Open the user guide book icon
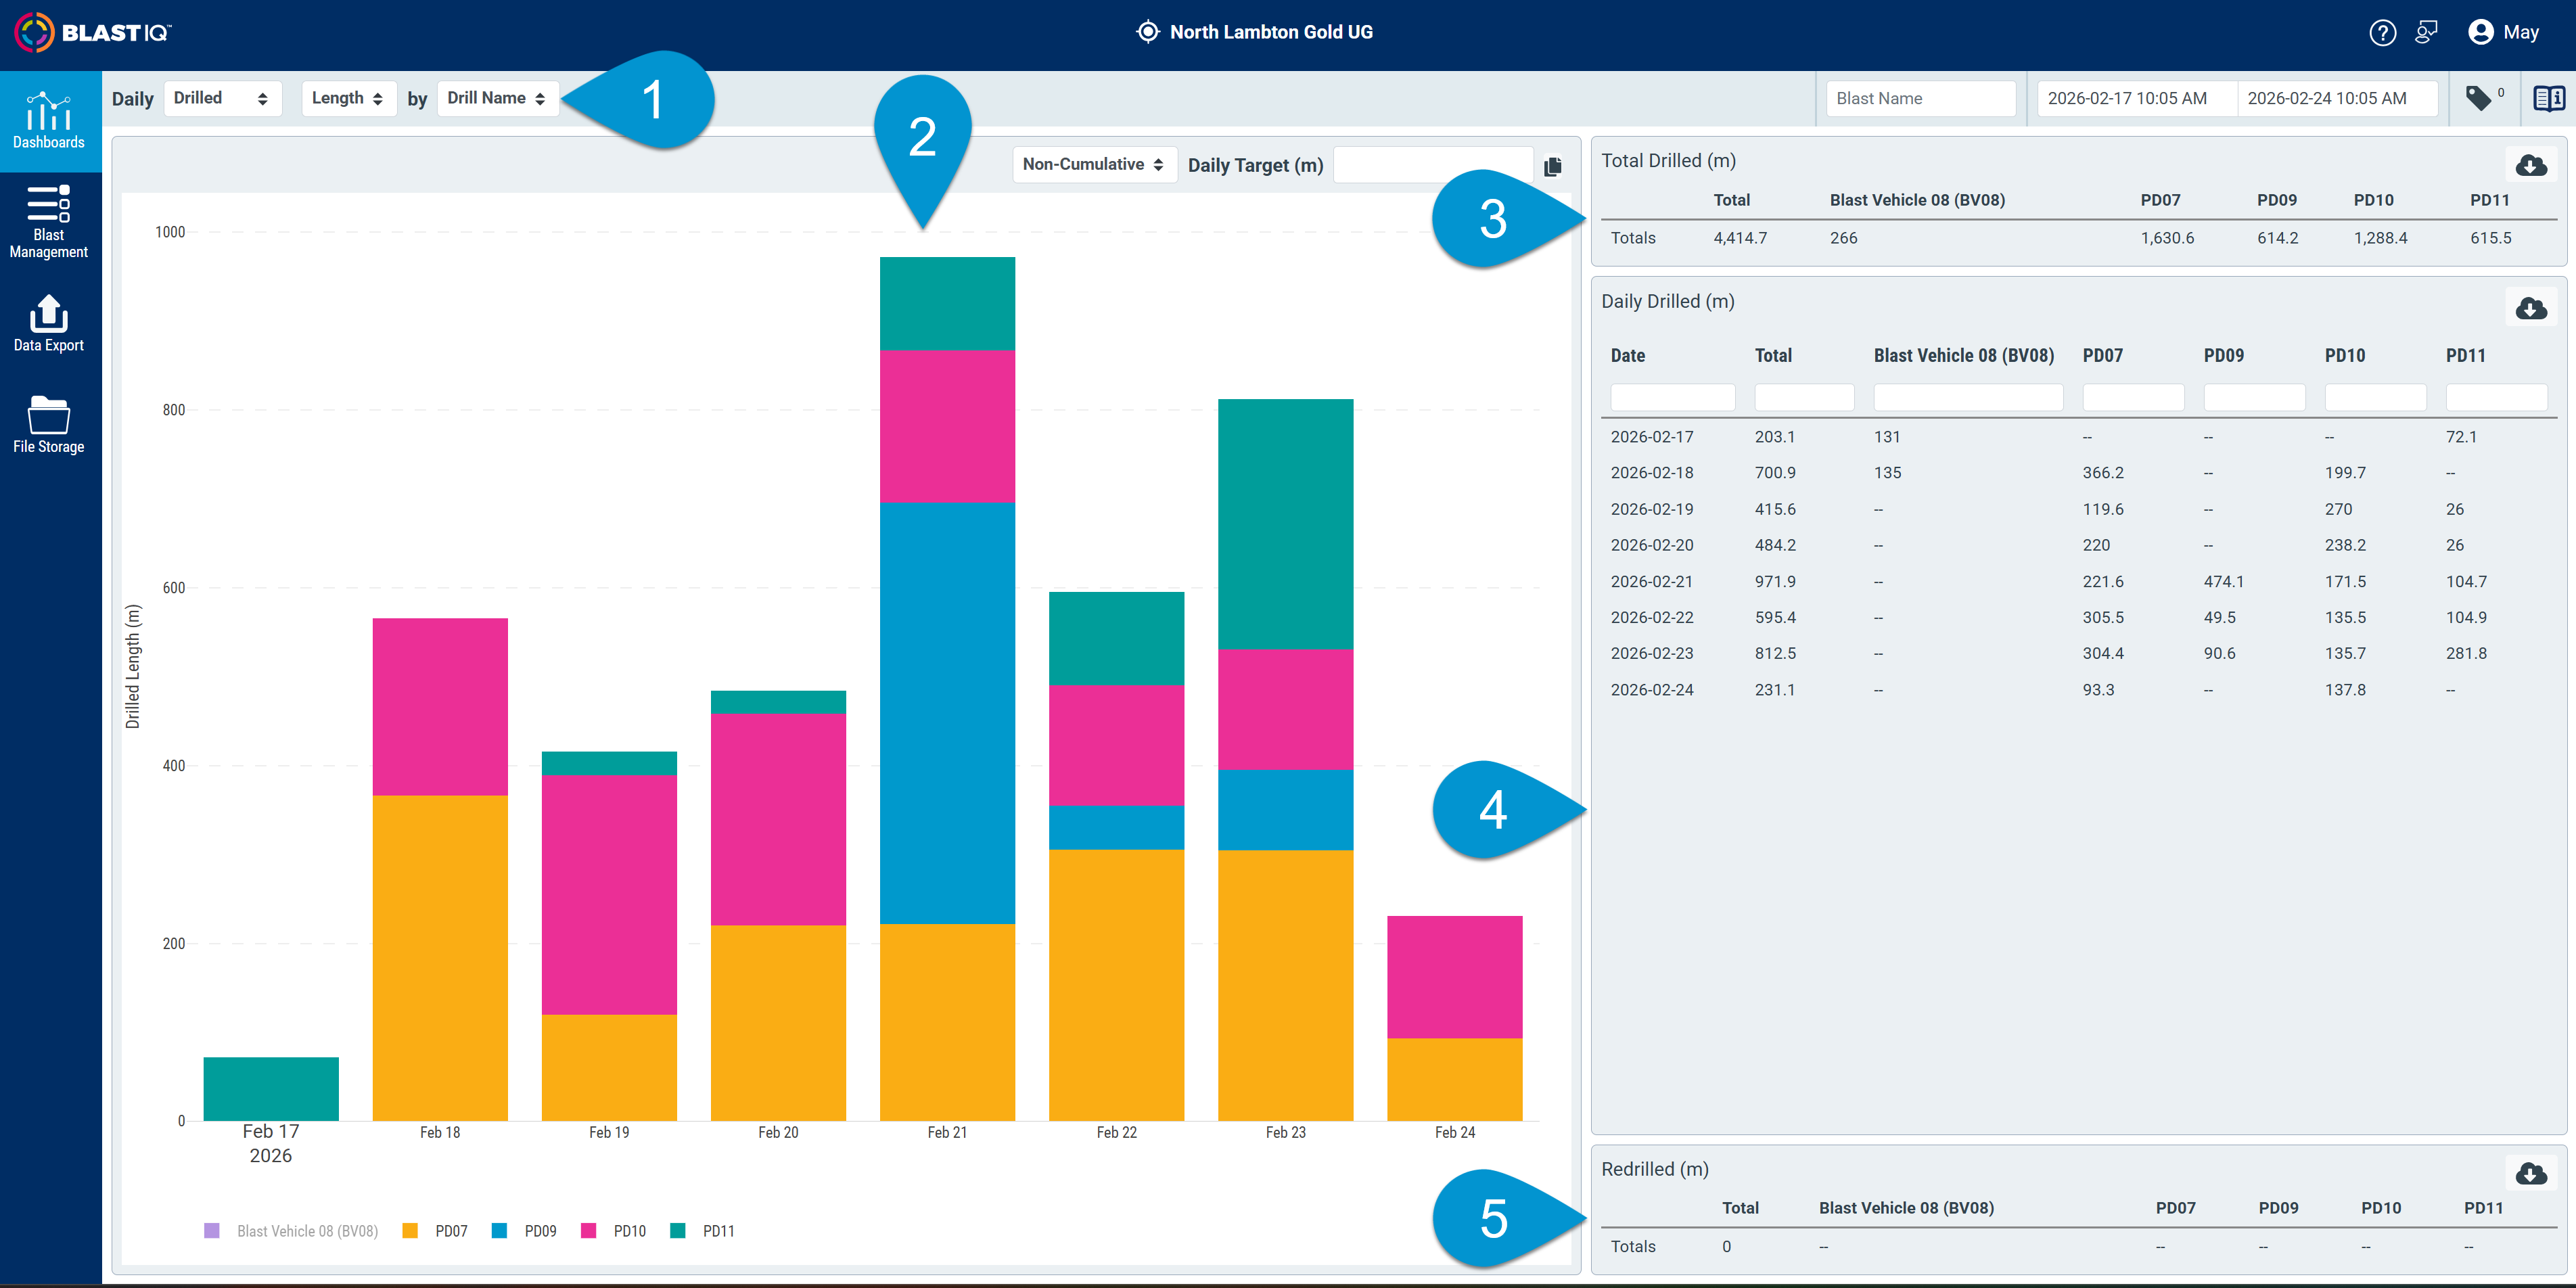Image resolution: width=2576 pixels, height=1288 pixels. 2548,98
